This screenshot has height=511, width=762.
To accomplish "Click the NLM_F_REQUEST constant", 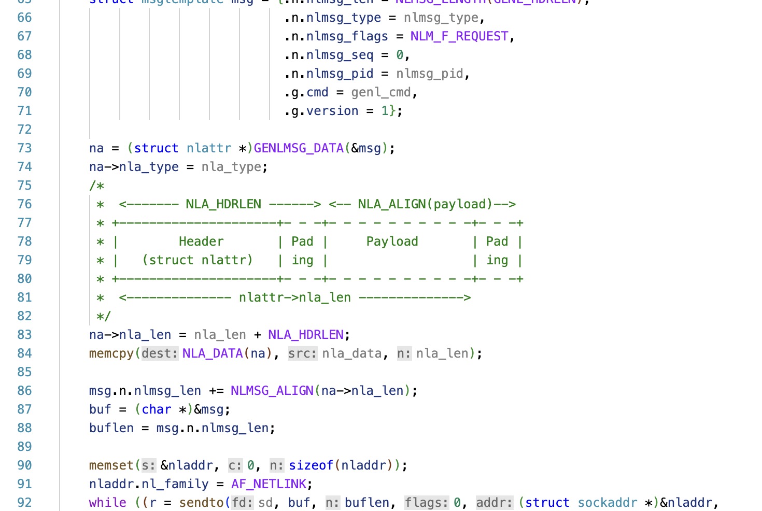I will [x=459, y=36].
